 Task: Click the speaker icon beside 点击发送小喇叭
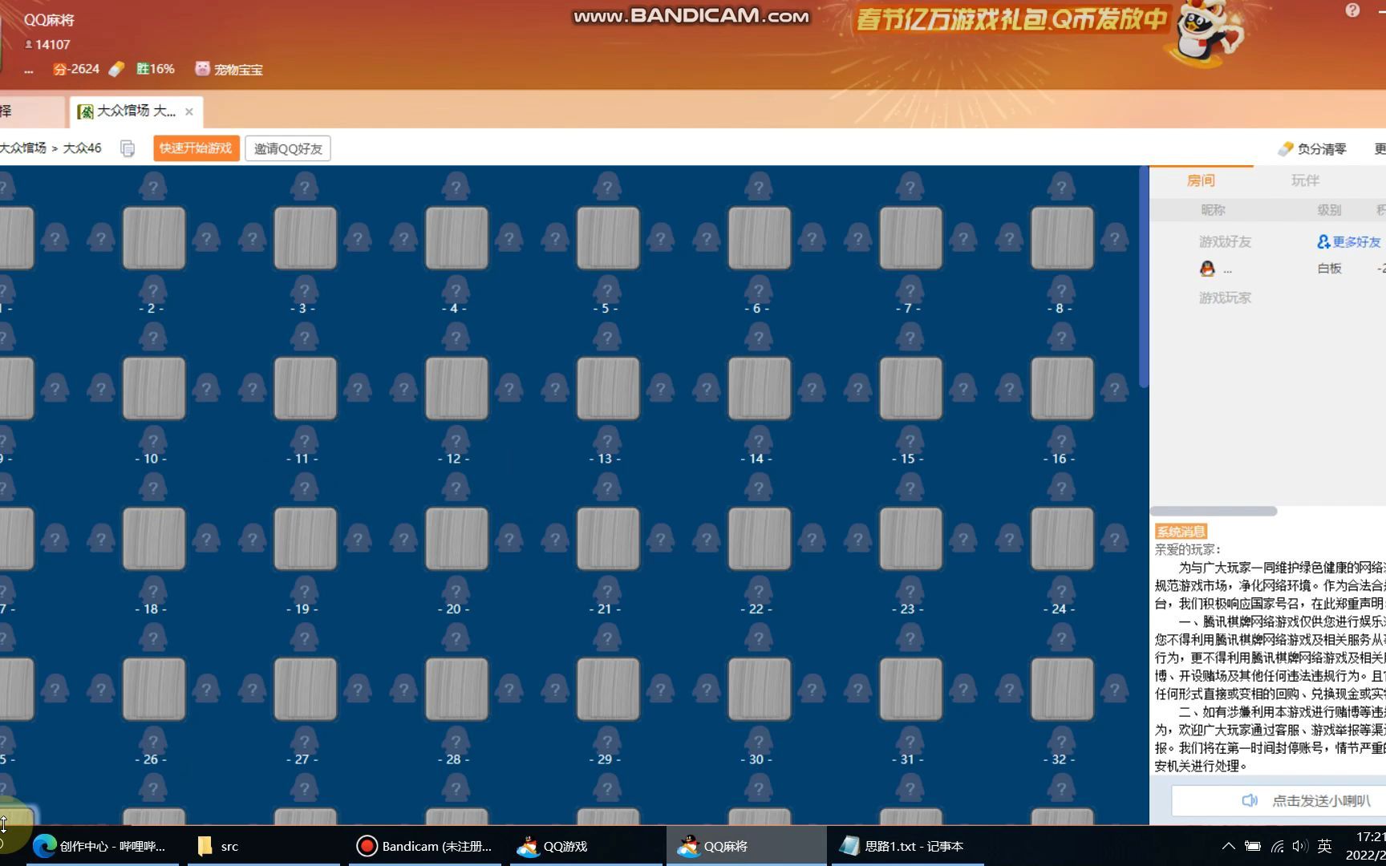(x=1249, y=800)
